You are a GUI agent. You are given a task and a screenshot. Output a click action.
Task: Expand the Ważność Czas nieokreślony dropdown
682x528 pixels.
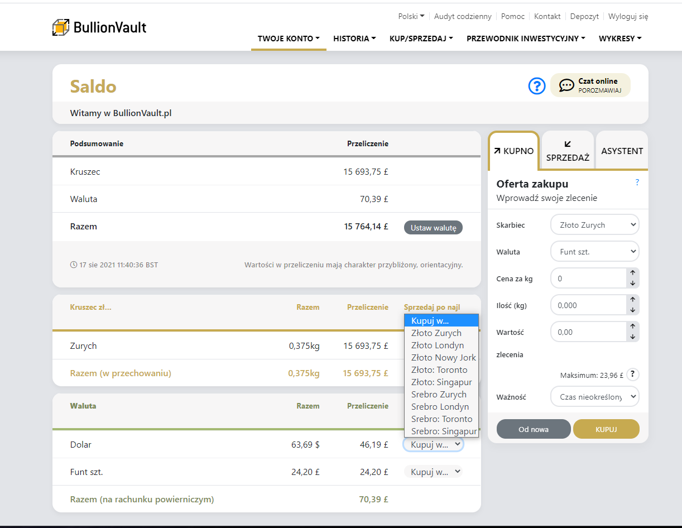(594, 397)
